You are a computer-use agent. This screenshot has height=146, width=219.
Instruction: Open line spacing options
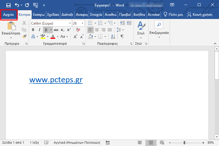(x=120, y=30)
